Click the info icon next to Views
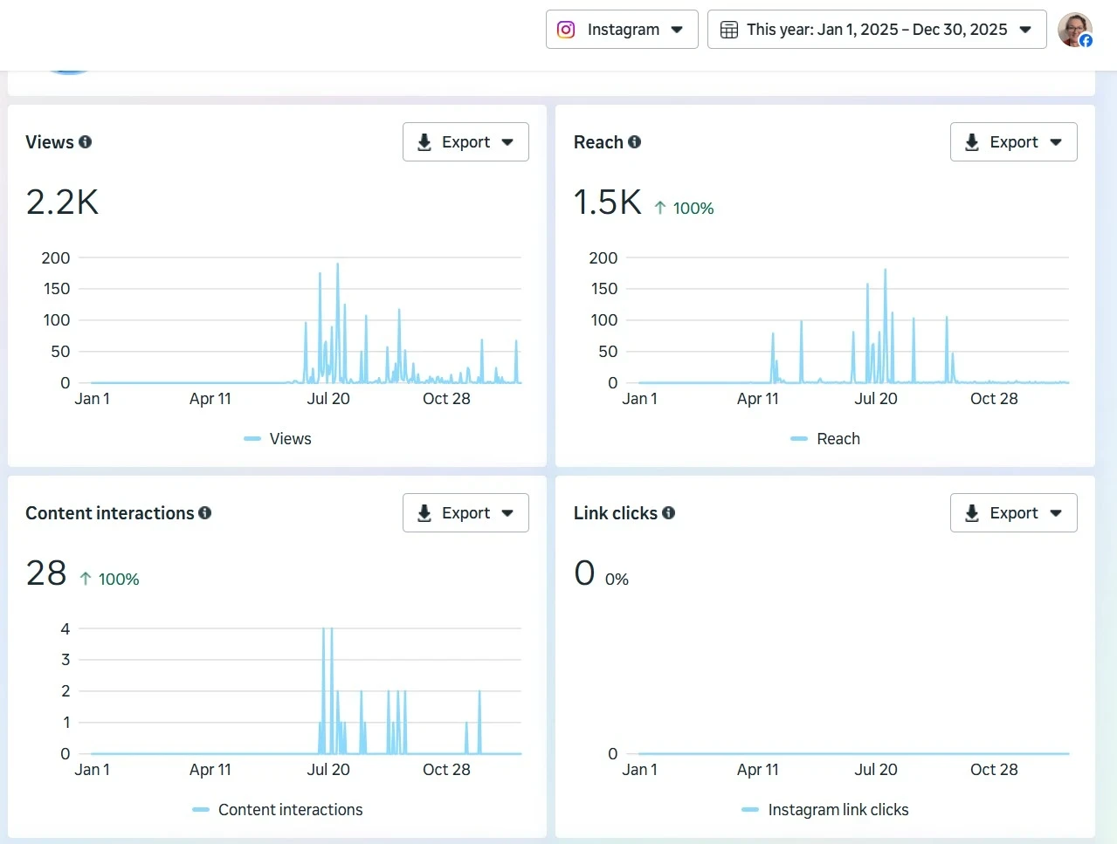1117x844 pixels. point(85,141)
